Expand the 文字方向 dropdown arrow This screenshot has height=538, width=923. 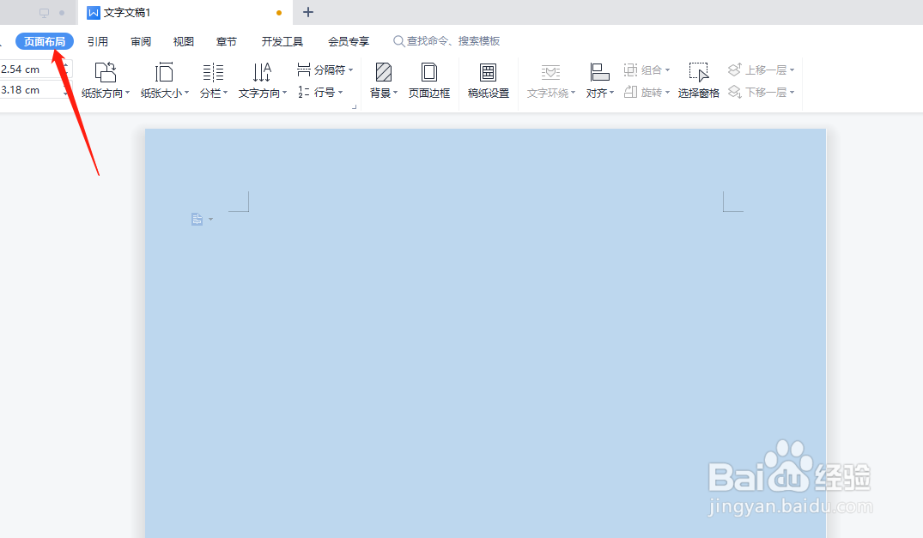pyautogui.click(x=284, y=93)
